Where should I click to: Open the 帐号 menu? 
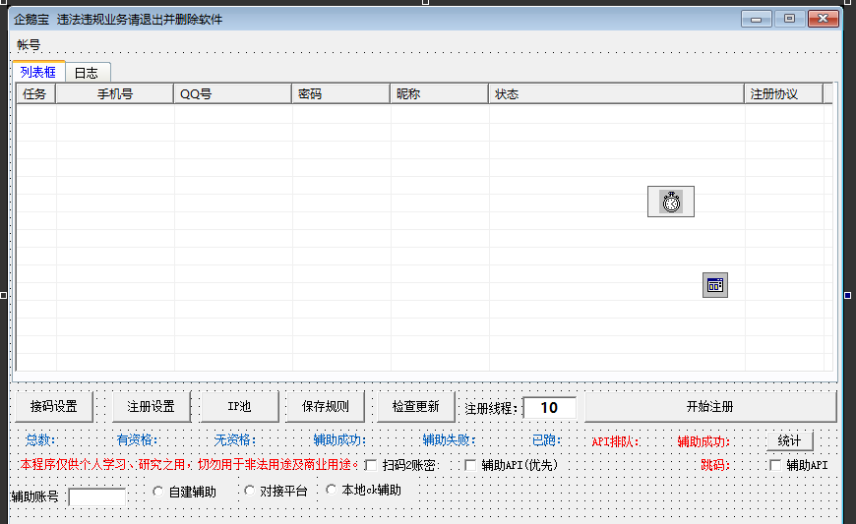29,45
